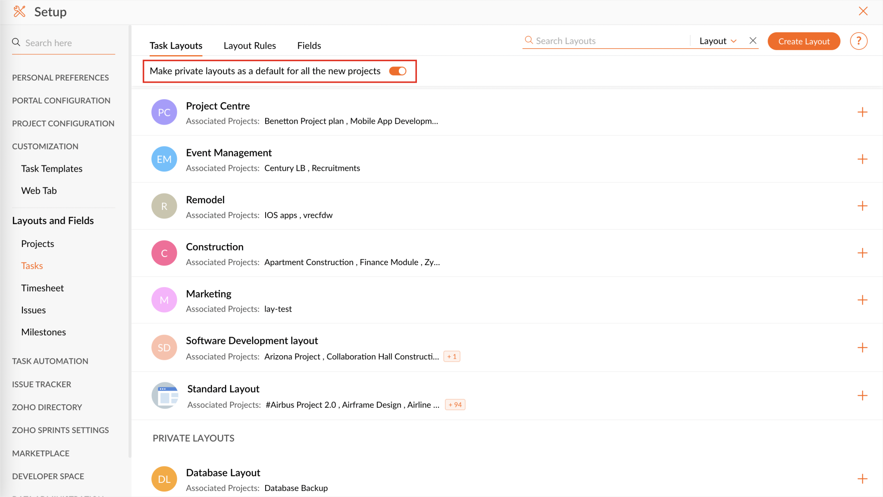883x497 pixels.
Task: Click the plus icon next to Standard Layout
Action: click(x=863, y=395)
